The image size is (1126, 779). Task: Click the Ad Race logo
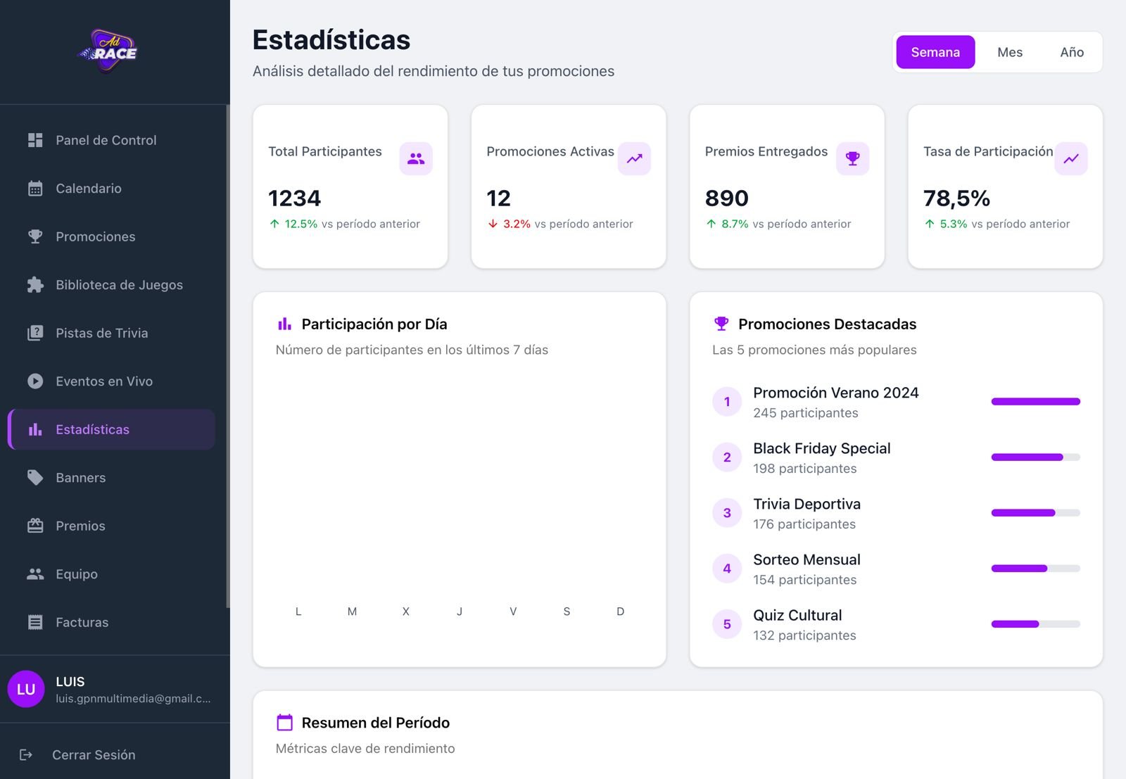pyautogui.click(x=108, y=51)
